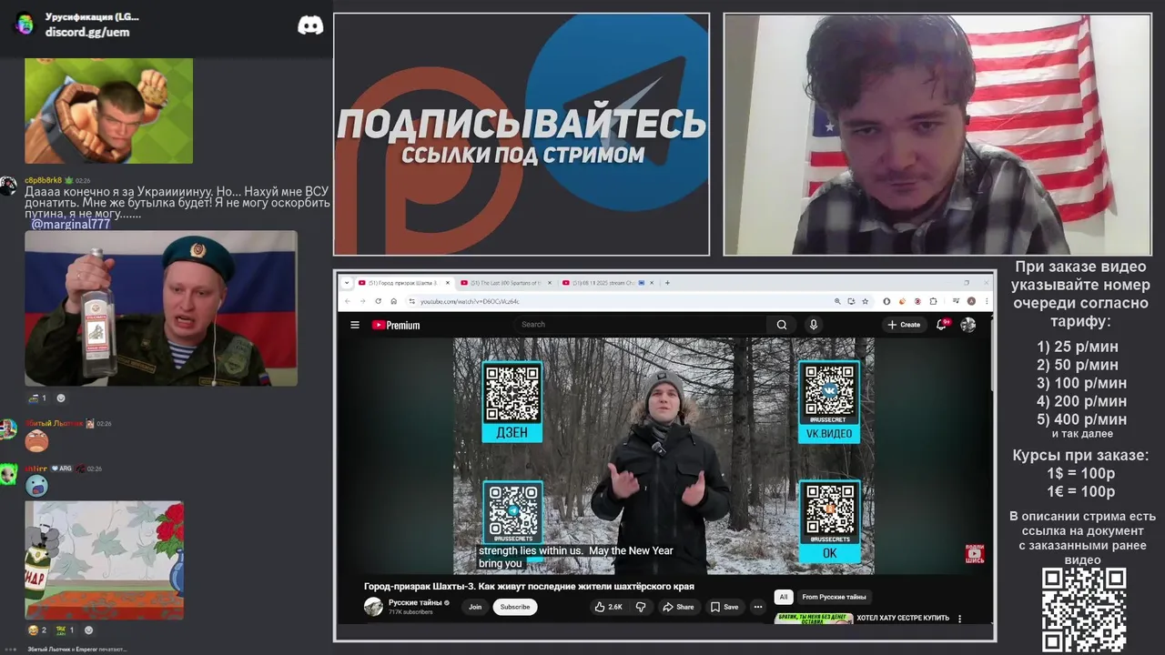Viewport: 1165px width, 655px height.
Task: Go back in the Chrome browser
Action: 348,301
